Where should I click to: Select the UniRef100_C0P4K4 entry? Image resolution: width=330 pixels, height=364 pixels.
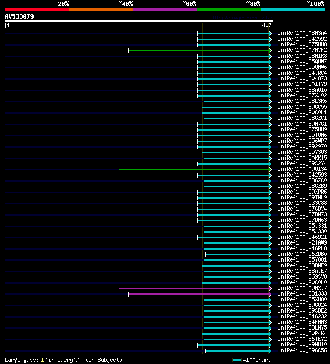click(x=302, y=333)
